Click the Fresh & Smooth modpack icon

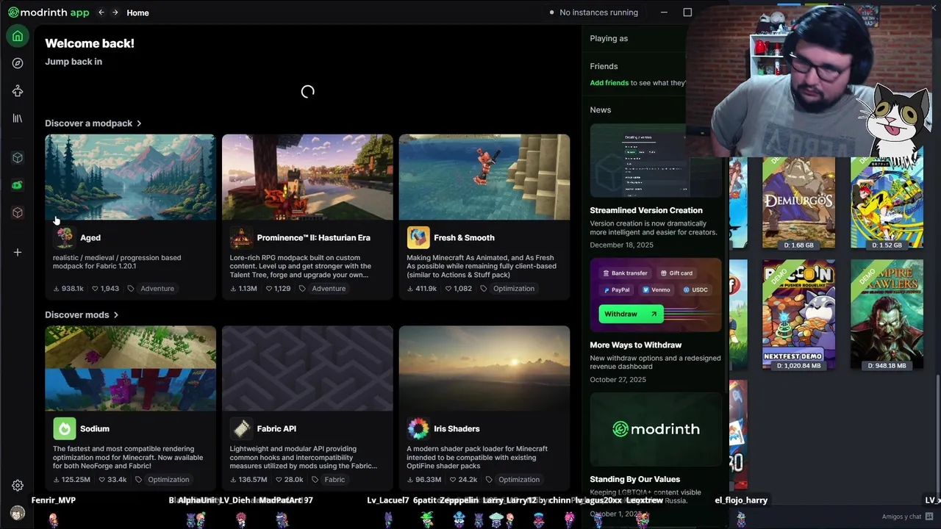coord(418,237)
